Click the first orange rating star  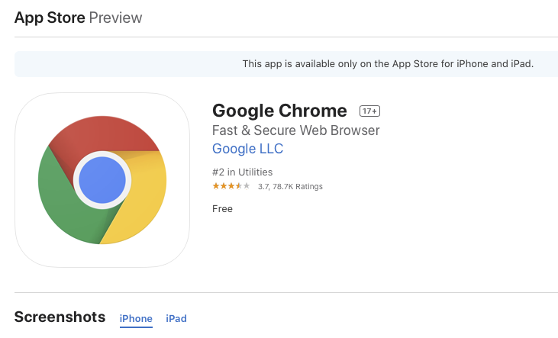(216, 186)
